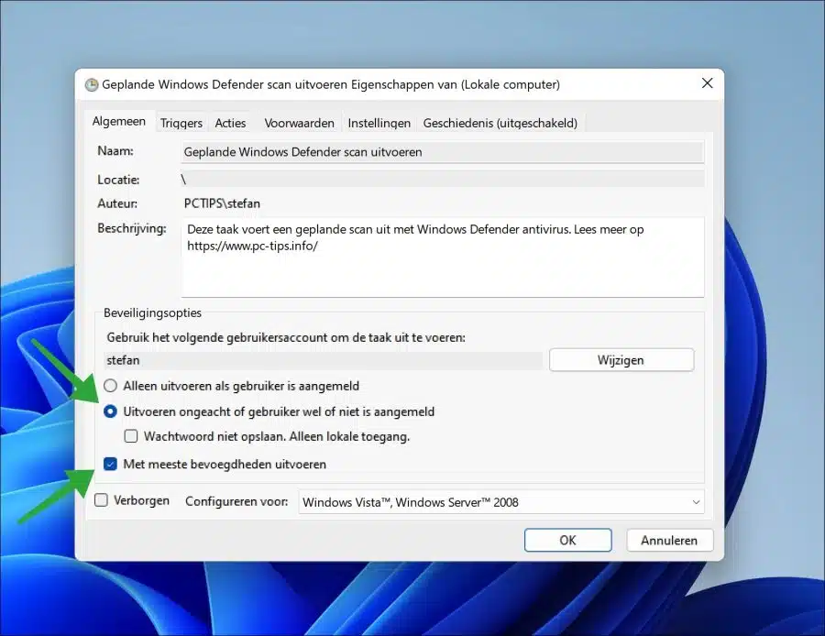Switch to the Voorwaarden tab
Viewport: 825px width, 636px height.
coord(299,123)
